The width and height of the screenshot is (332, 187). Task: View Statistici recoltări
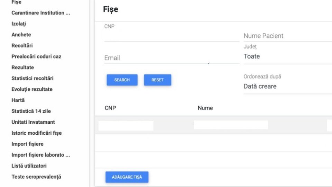[33, 78]
